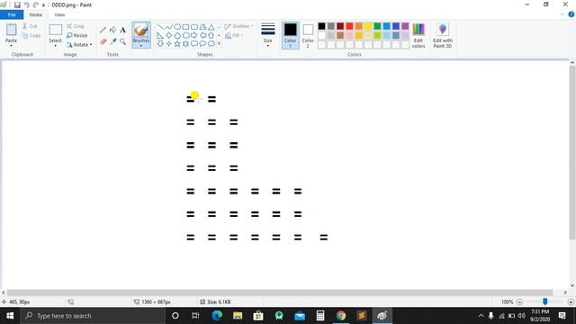Choose the Triangle shape

click(211, 27)
